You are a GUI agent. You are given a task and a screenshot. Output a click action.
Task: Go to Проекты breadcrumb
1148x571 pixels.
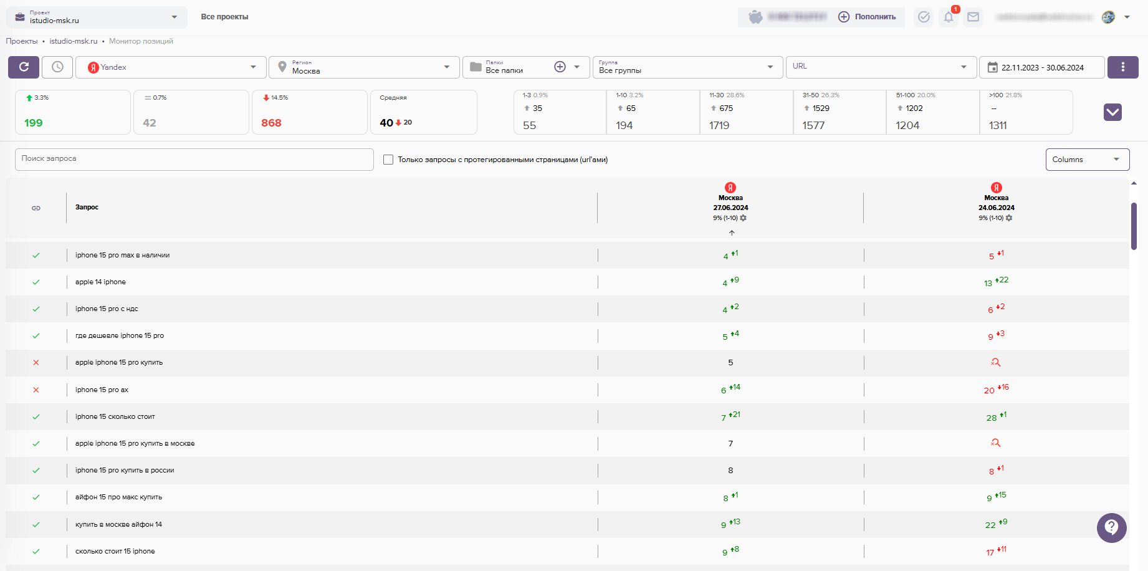pyautogui.click(x=22, y=41)
